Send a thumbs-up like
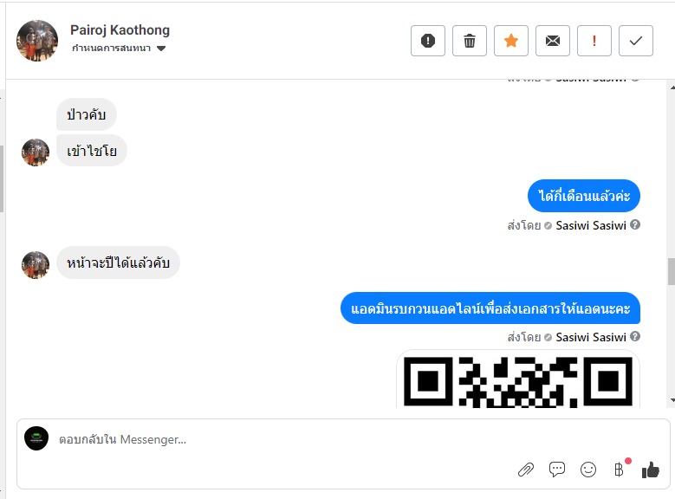Screen dimensions: 675x499 pyautogui.click(x=651, y=470)
